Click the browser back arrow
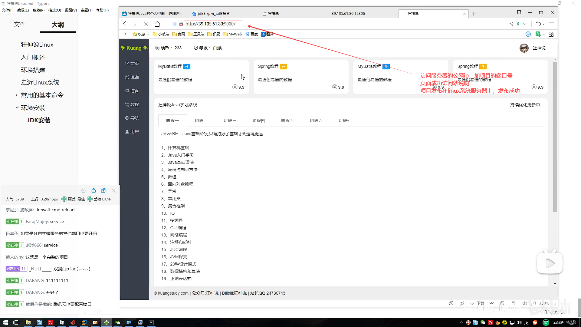581x327 pixels. 125,24
